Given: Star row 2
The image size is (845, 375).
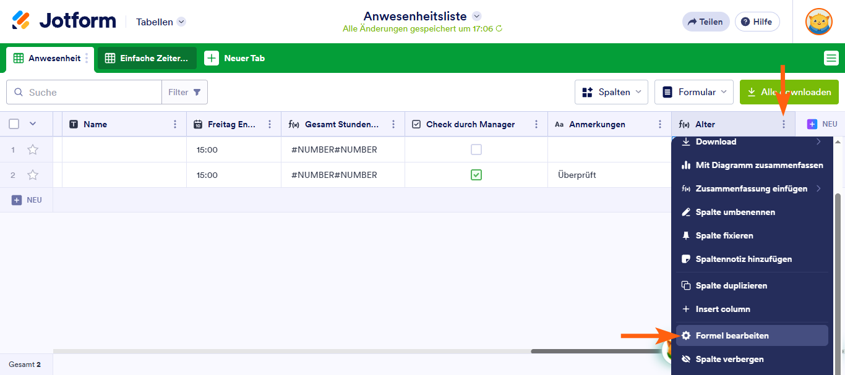Looking at the screenshot, I should point(33,175).
